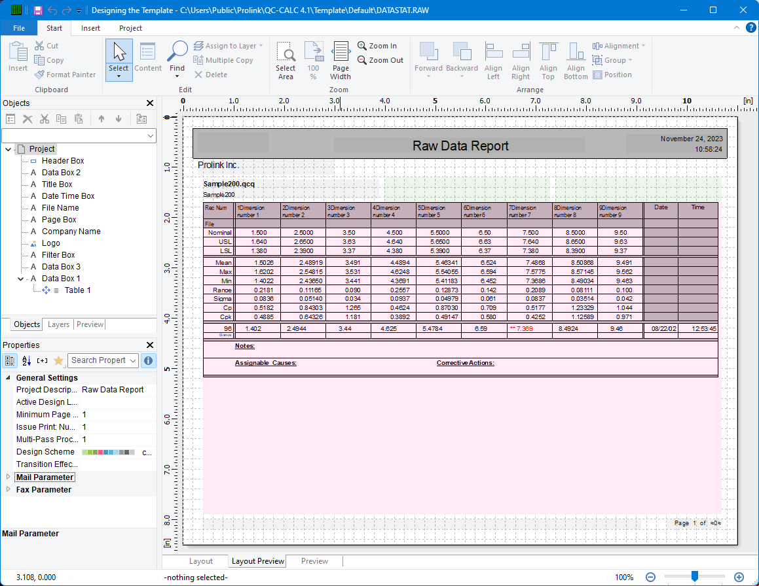The width and height of the screenshot is (759, 586).
Task: Click the Align Right button
Action: point(521,60)
